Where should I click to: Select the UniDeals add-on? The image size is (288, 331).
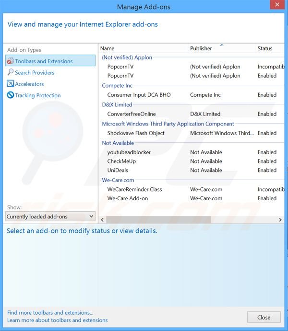(x=192, y=170)
